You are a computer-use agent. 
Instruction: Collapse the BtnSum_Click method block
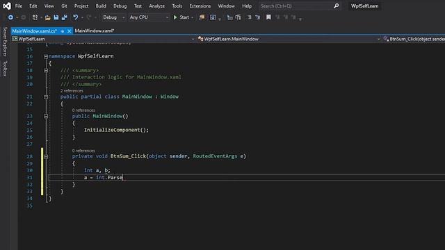click(46, 156)
